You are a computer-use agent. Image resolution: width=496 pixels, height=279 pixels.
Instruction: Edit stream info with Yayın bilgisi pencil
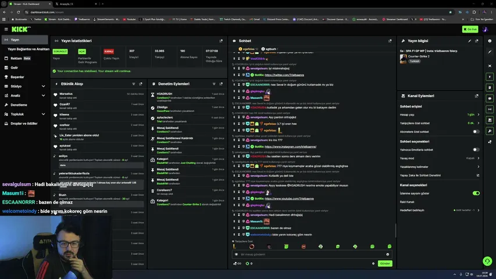click(x=469, y=41)
